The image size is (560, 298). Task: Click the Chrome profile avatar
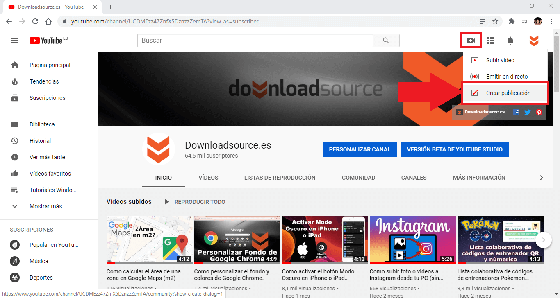(x=538, y=21)
